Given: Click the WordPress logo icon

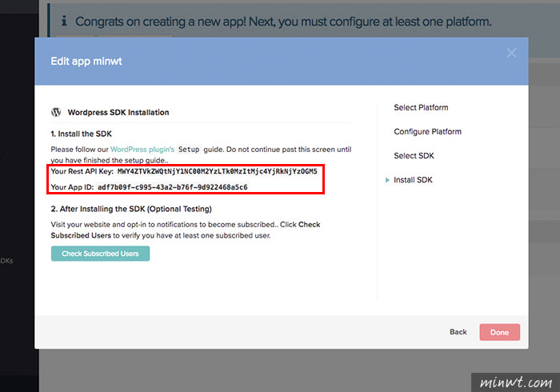Looking at the screenshot, I should pos(56,112).
